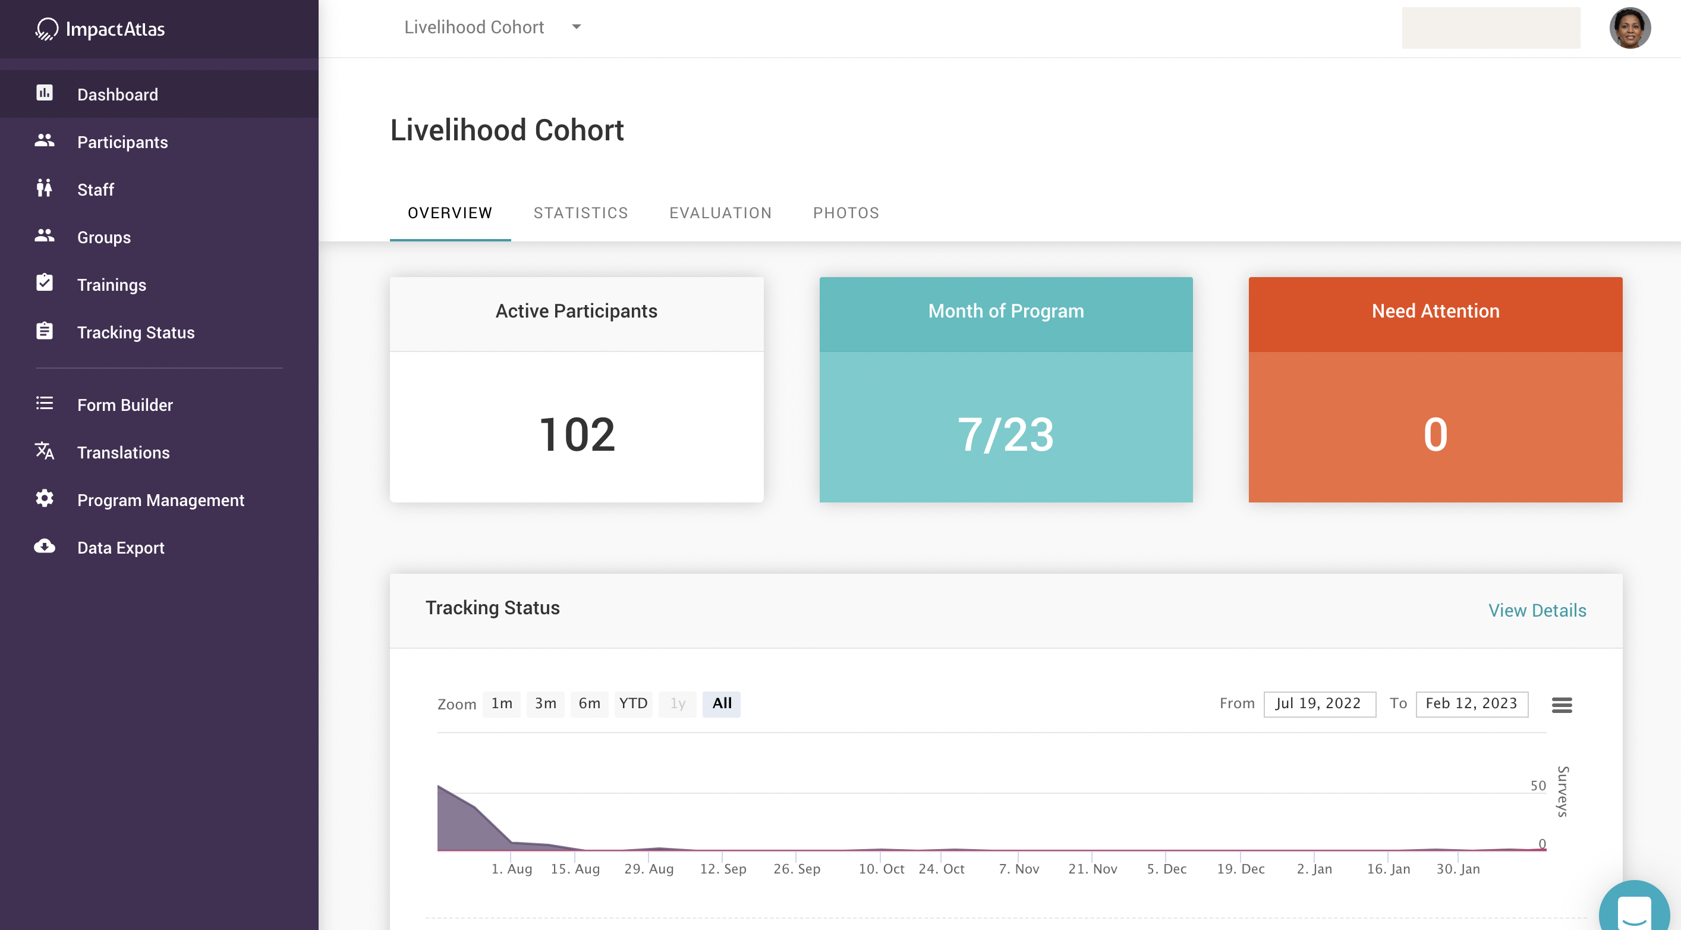Screen dimensions: 1681x930
Task: Click the Tracking Status clipboard icon
Action: pos(45,331)
